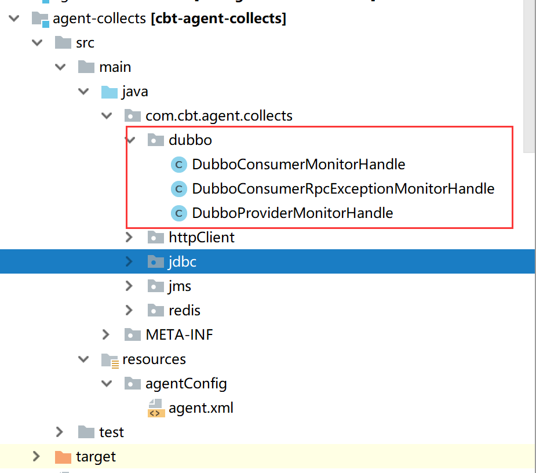Viewport: 536px width, 473px height.
Task: Click DubboProviderMonitorHandle class icon
Action: click(x=179, y=213)
